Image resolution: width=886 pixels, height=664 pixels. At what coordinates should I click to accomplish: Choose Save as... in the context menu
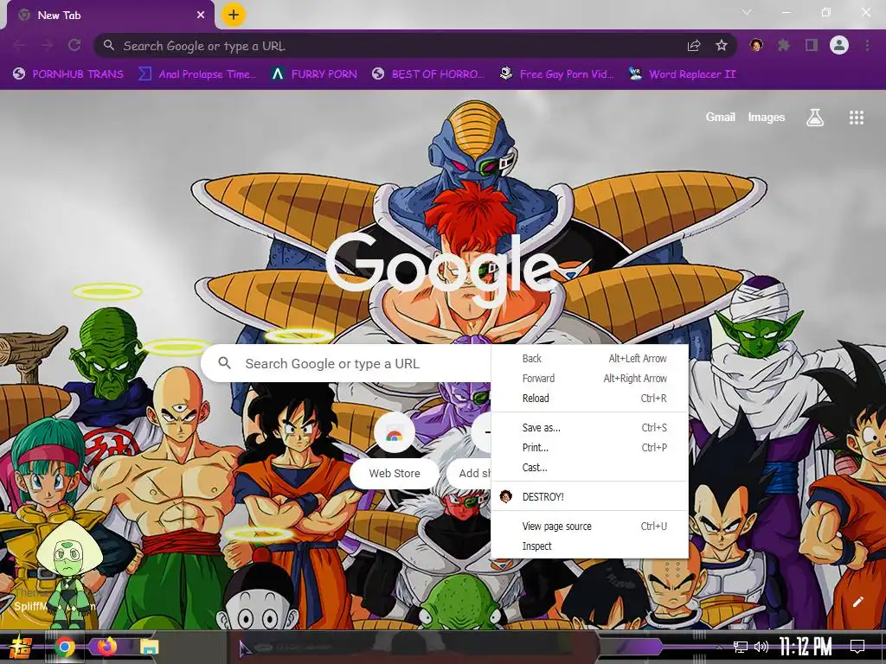[x=590, y=427]
